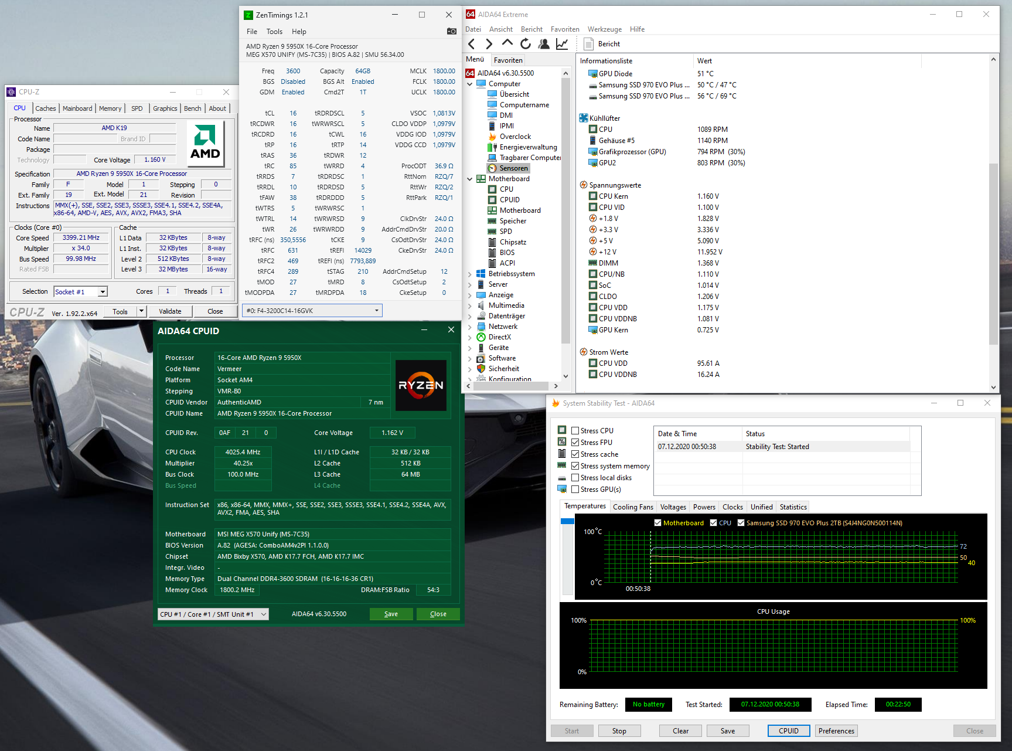Screen dimensions: 1012x751
Task: Open the Favoriten tab in AIDA64 sidebar
Action: (x=508, y=60)
